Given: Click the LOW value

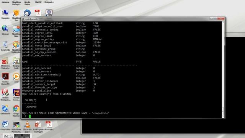Looking at the screenshot, I should pyautogui.click(x=95, y=23).
